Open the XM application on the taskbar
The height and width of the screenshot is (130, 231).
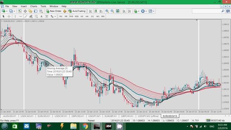[x=108, y=126]
